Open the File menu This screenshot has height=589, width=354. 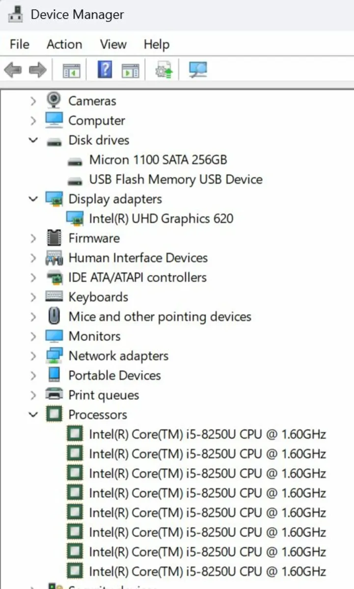pyautogui.click(x=19, y=44)
